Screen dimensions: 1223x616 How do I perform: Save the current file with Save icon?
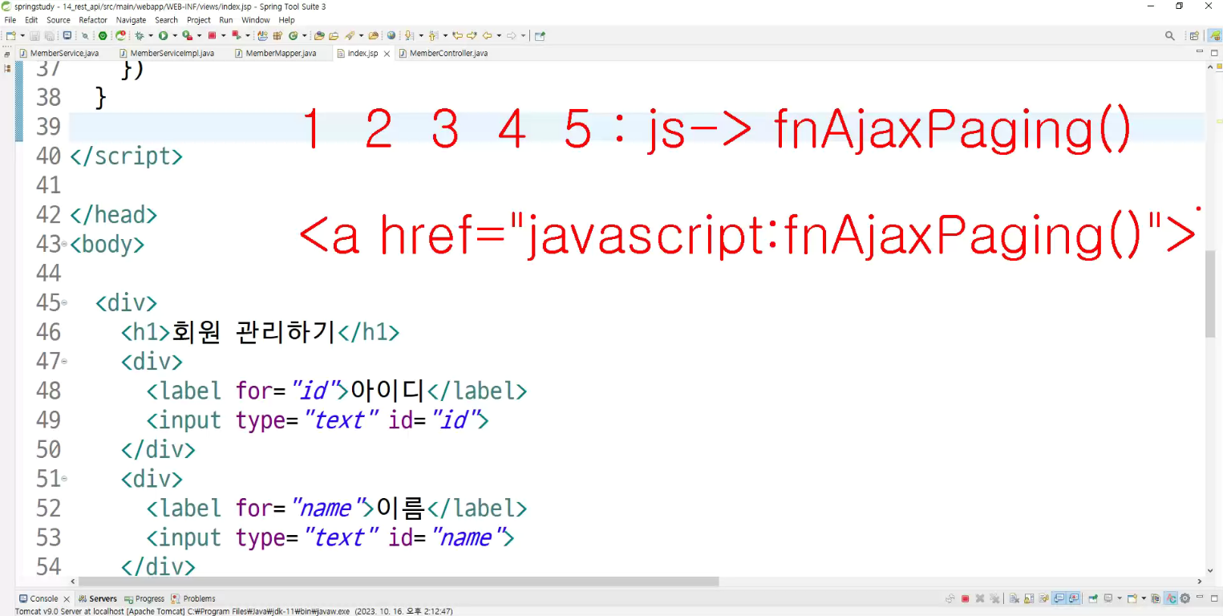coord(34,36)
